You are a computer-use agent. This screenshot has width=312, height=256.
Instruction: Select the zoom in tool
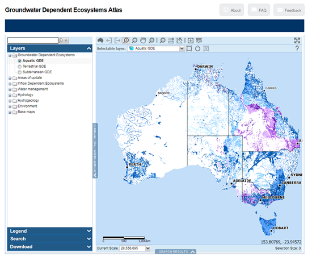pos(126,40)
